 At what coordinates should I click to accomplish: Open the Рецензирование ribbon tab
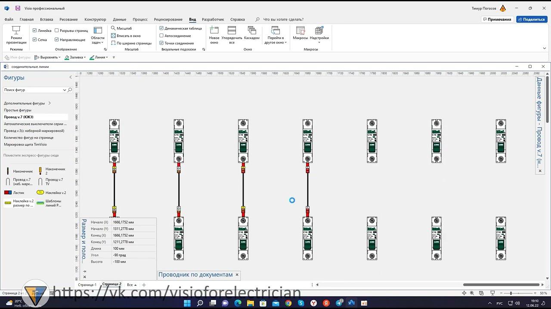click(x=168, y=19)
